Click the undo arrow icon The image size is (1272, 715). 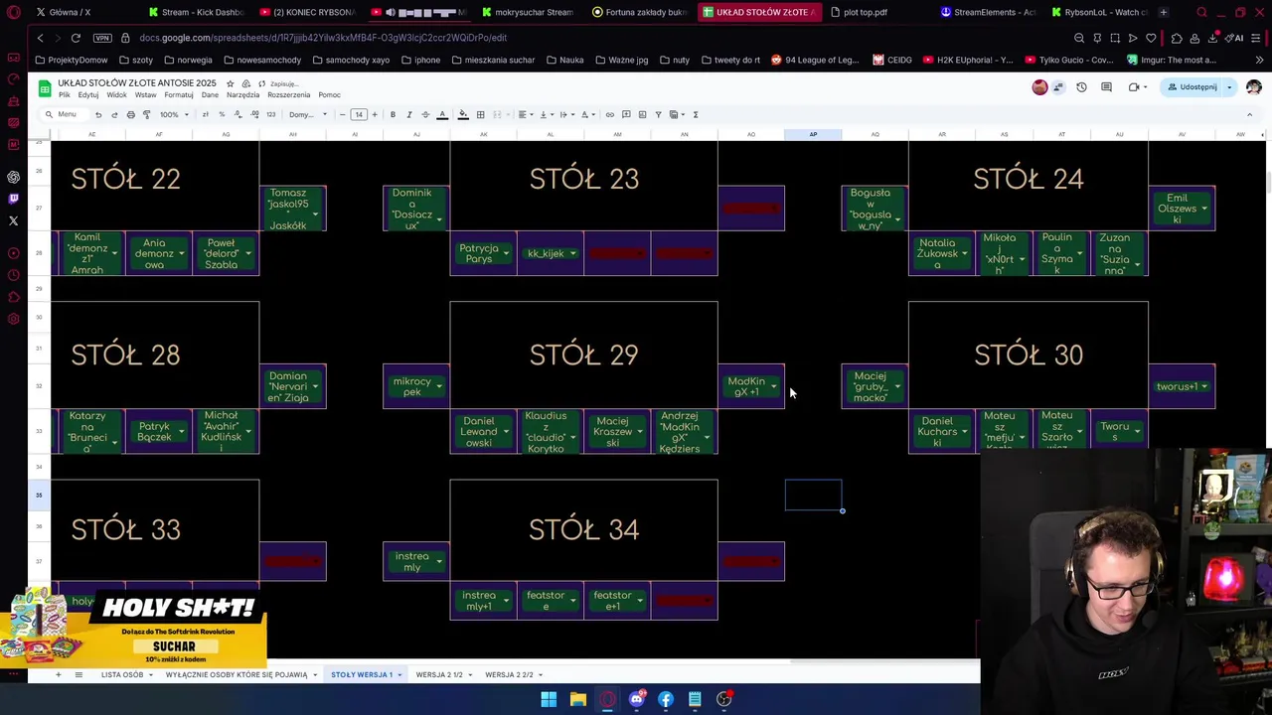coord(97,114)
